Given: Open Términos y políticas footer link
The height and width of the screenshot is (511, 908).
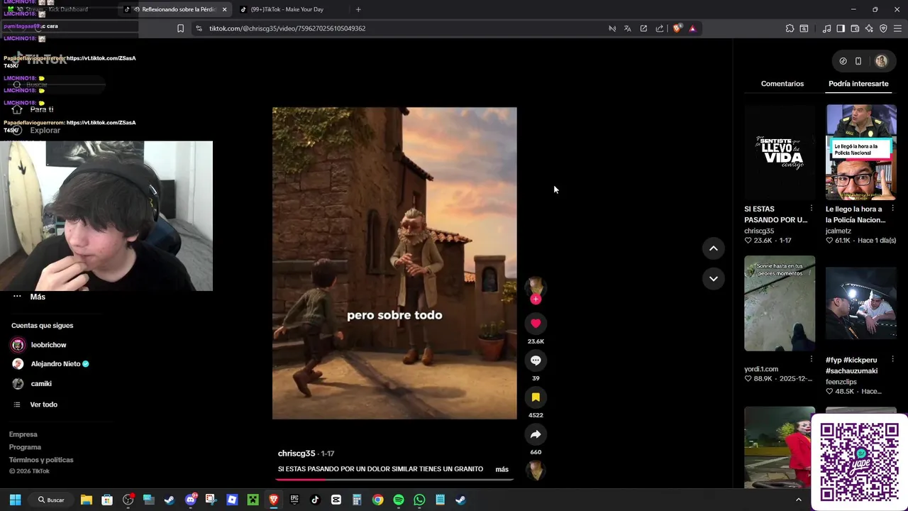Looking at the screenshot, I should click(41, 460).
